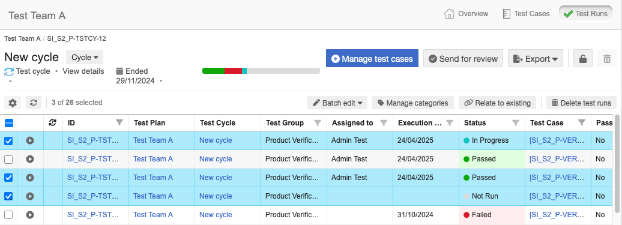Viewport: 622px width, 225px height.
Task: Open table settings gear icon
Action: coord(13,103)
